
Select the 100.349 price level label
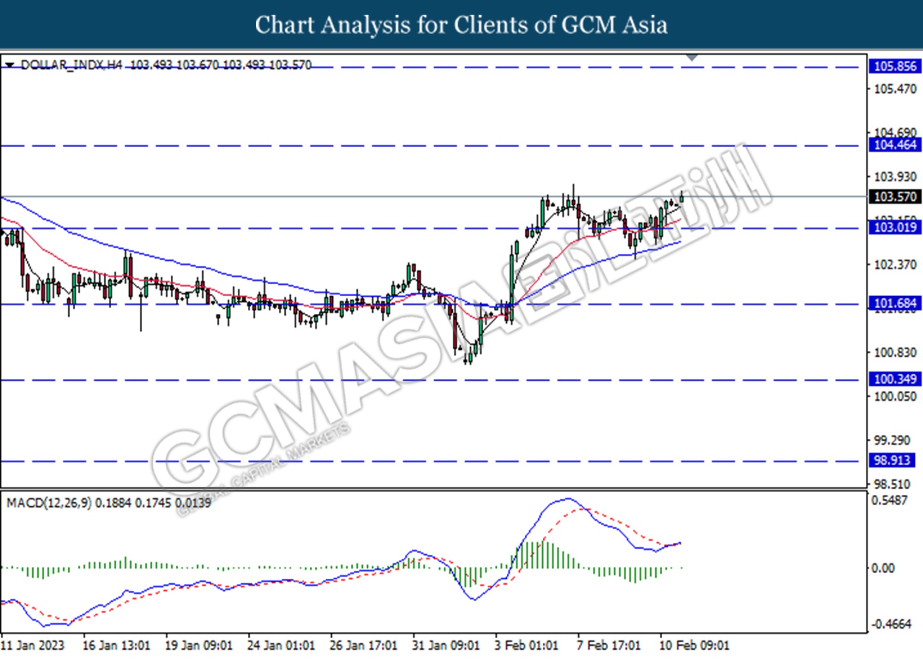point(895,379)
